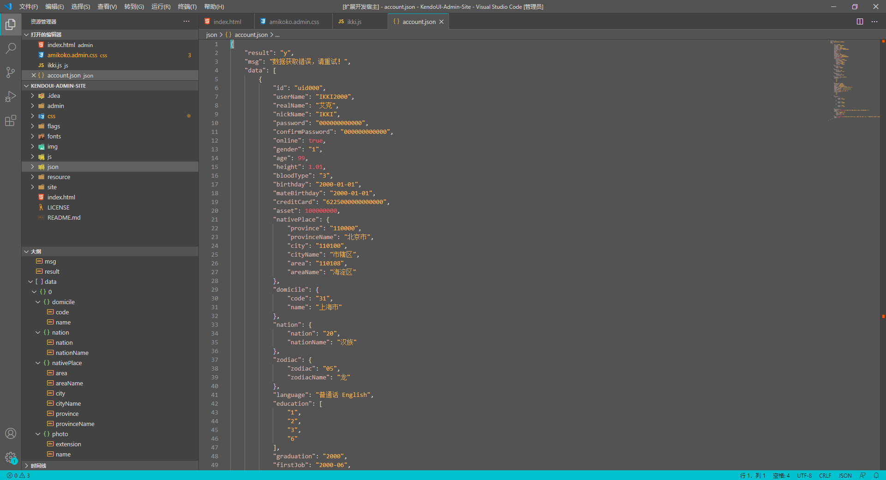
Task: Switch to the index.html tab
Action: click(x=227, y=22)
